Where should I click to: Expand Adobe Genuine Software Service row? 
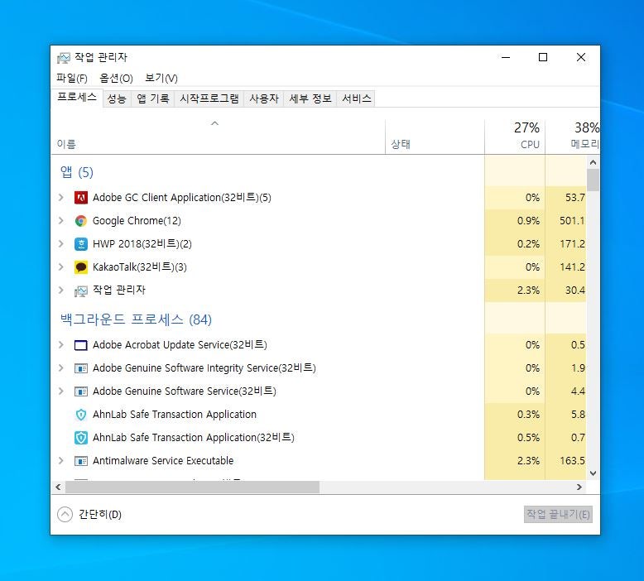[x=61, y=391]
